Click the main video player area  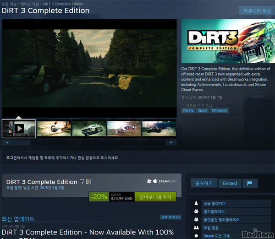point(89,68)
